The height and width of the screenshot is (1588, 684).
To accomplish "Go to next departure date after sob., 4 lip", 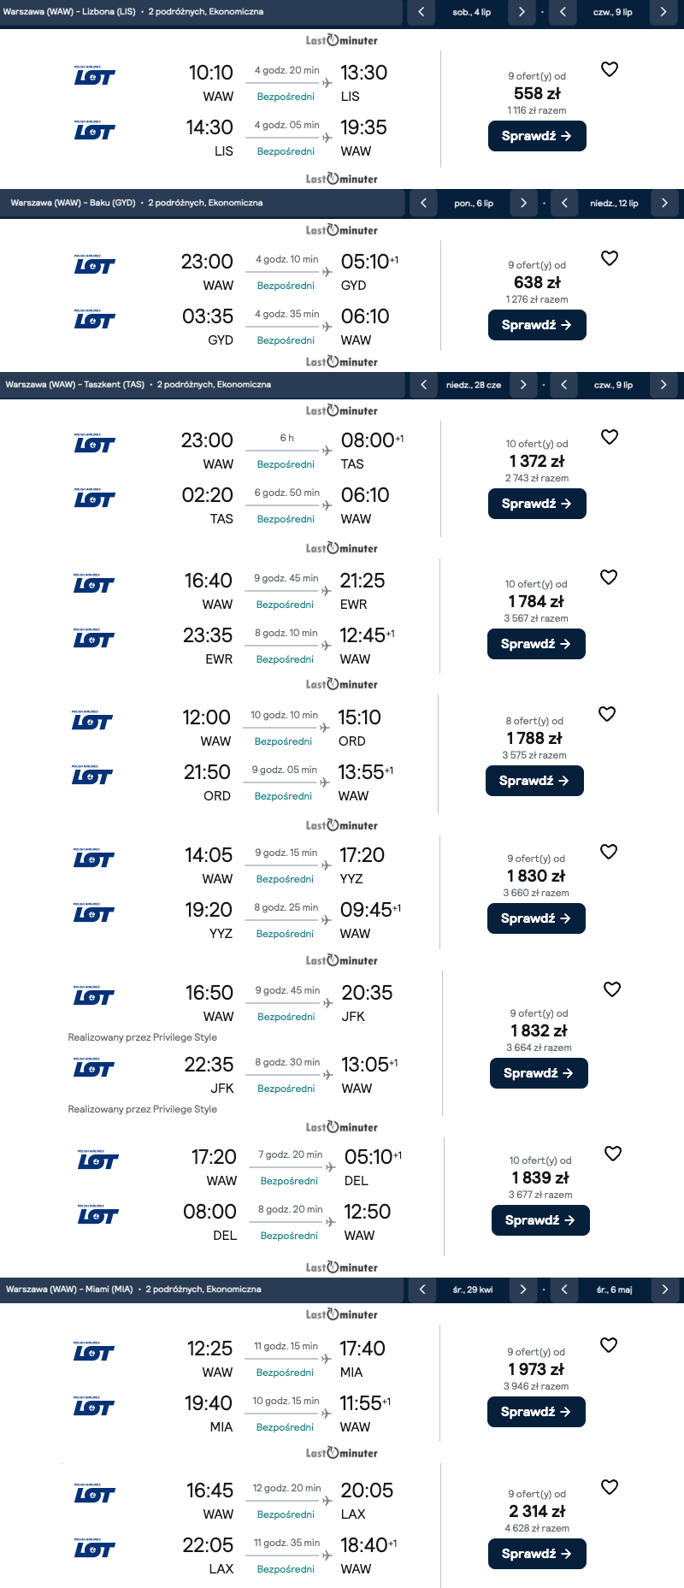I will (x=522, y=12).
